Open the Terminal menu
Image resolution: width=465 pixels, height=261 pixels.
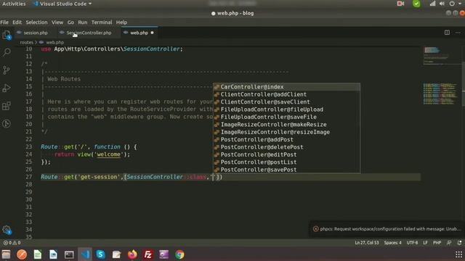point(102,22)
